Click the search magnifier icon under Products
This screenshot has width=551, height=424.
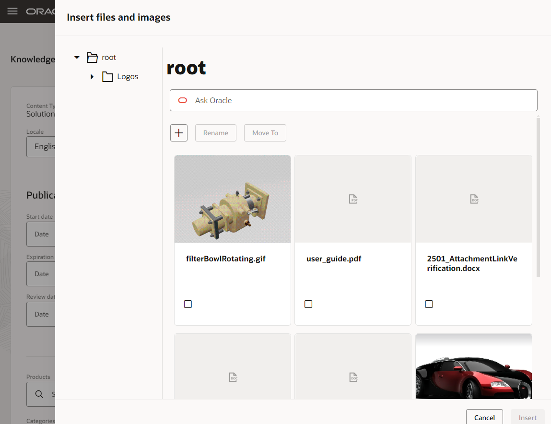pyautogui.click(x=39, y=394)
